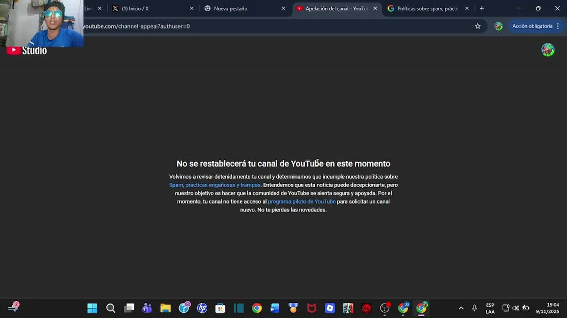Open the 'programa piloto de YouTube' link
Screen dimensions: 567x318
pyautogui.click(x=302, y=201)
